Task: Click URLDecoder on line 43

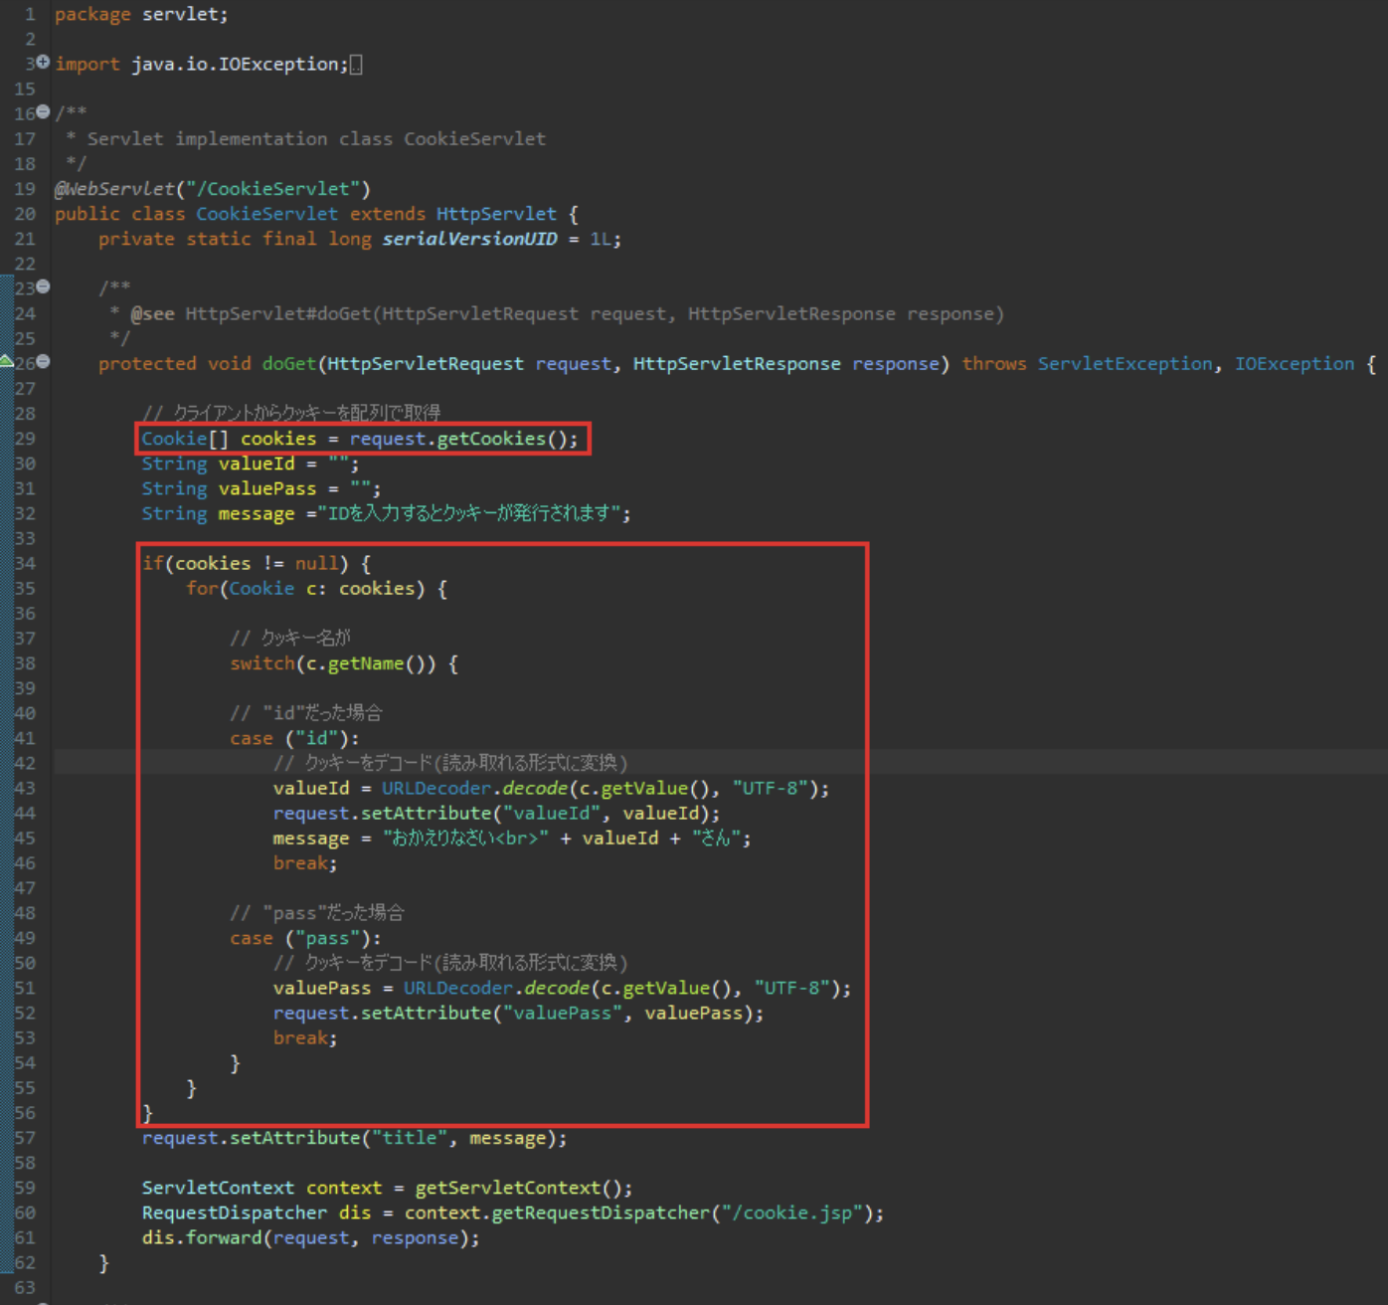Action: coord(436,789)
